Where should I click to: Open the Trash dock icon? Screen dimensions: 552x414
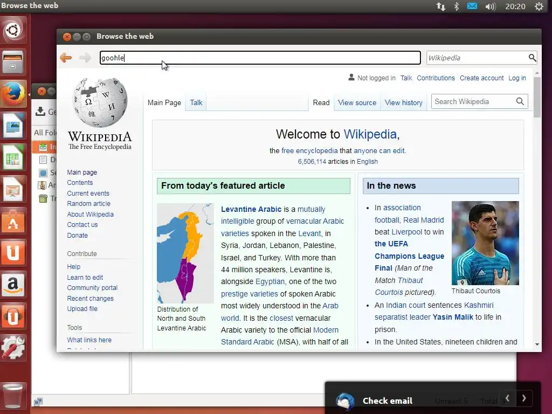click(13, 396)
